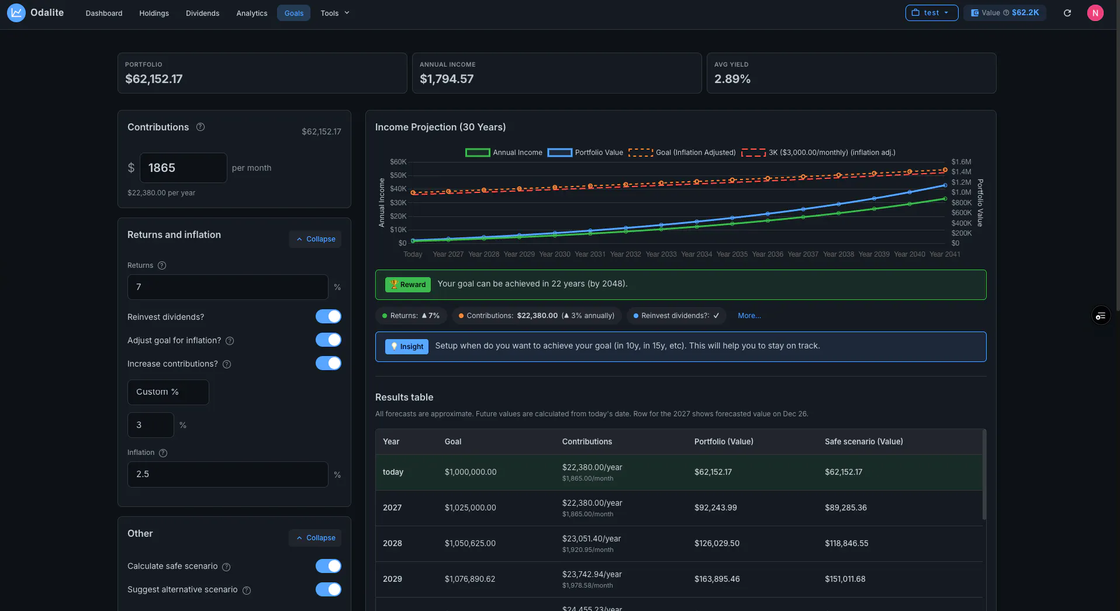
Task: Click the results table scrollbar
Action: point(984,475)
